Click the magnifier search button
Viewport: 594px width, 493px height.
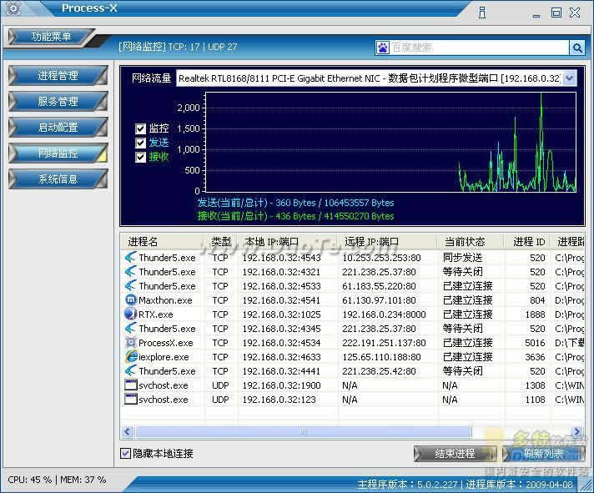click(x=577, y=48)
